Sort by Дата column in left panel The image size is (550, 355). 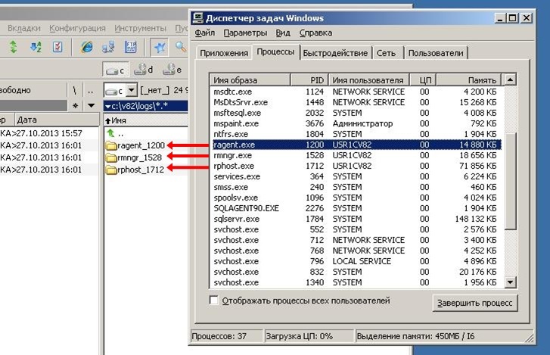tap(57, 120)
